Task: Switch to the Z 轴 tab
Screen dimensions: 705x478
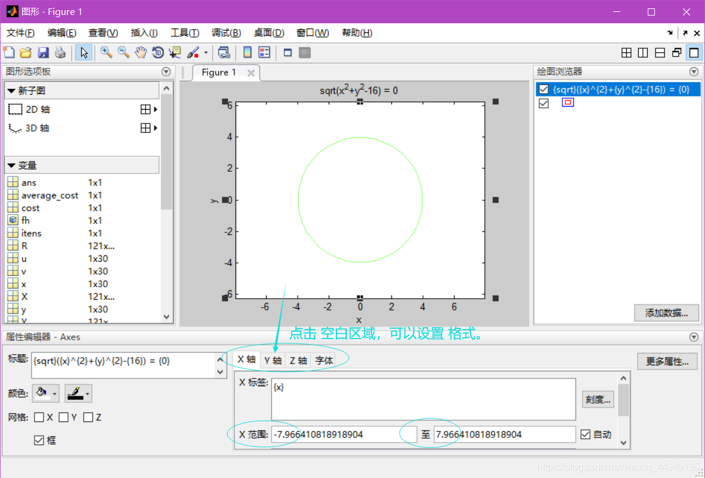Action: pos(298,361)
